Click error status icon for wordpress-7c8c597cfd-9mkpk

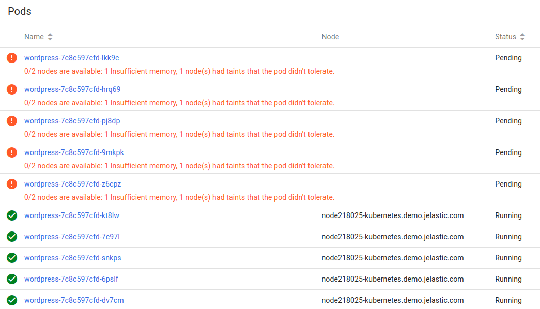[x=12, y=152]
